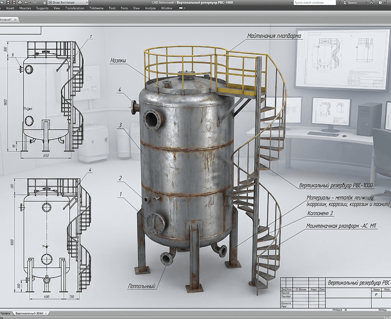Click the 650 width dimension on upper drawing
The width and height of the screenshot is (391, 319).
46,155
